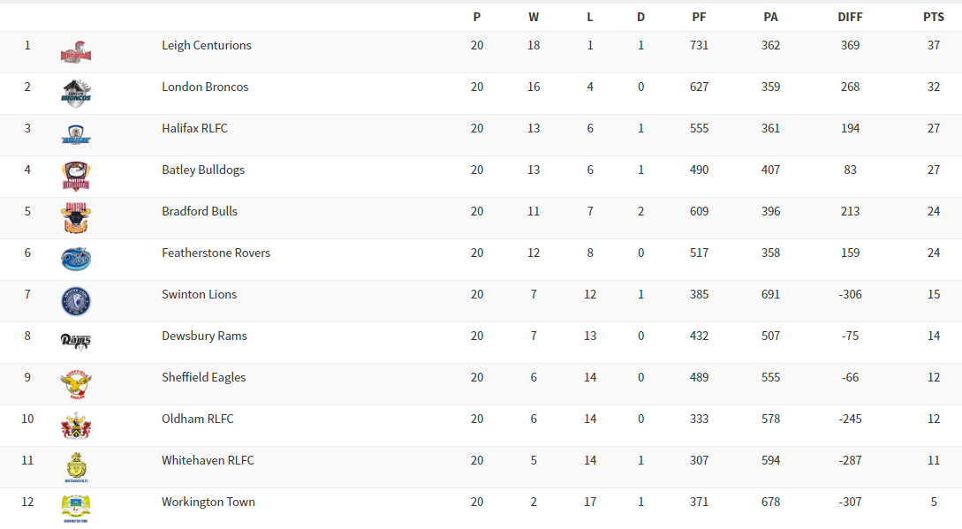Click the W column header
The height and width of the screenshot is (529, 962).
pyautogui.click(x=534, y=17)
